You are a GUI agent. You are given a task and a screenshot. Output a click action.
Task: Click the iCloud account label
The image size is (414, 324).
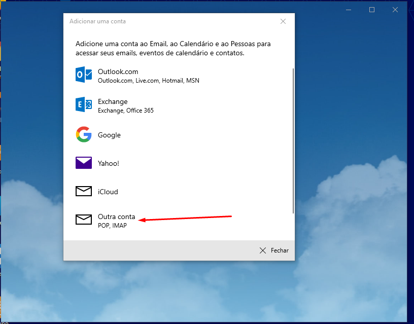tap(108, 192)
